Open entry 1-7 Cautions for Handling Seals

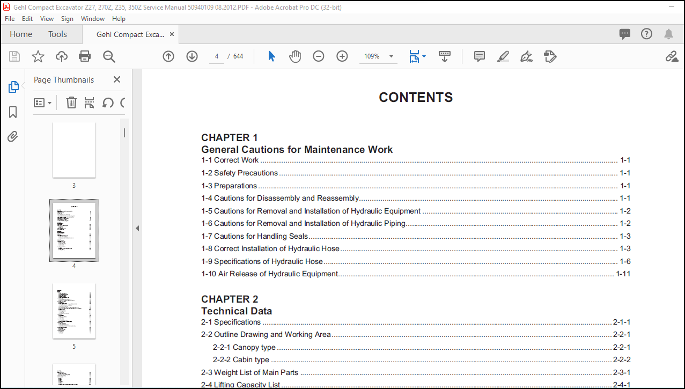[416, 236]
